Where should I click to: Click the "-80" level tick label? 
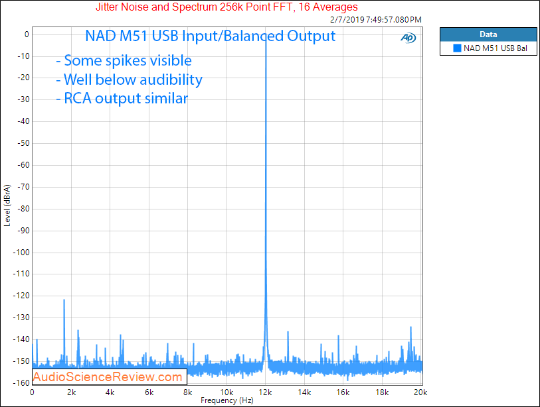pos(23,209)
